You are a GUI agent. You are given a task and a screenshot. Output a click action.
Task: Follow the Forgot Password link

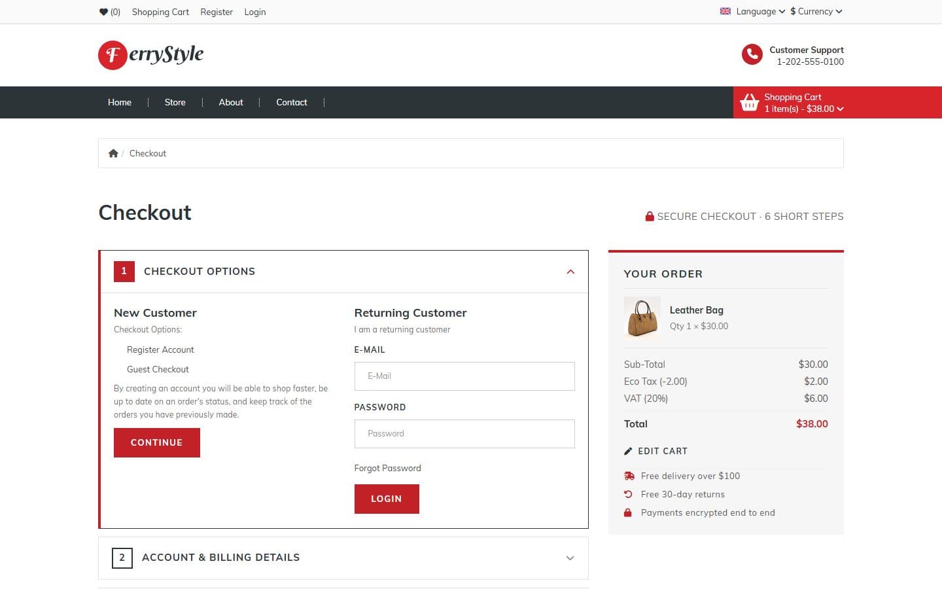[388, 468]
